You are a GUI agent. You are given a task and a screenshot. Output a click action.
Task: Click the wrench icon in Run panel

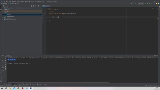(x=3, y=60)
